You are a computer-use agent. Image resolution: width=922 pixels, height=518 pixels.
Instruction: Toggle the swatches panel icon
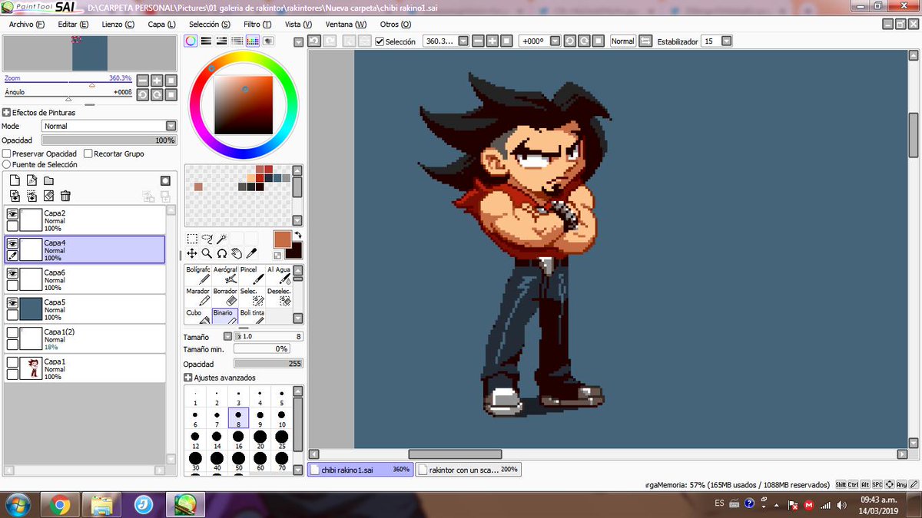(x=252, y=41)
